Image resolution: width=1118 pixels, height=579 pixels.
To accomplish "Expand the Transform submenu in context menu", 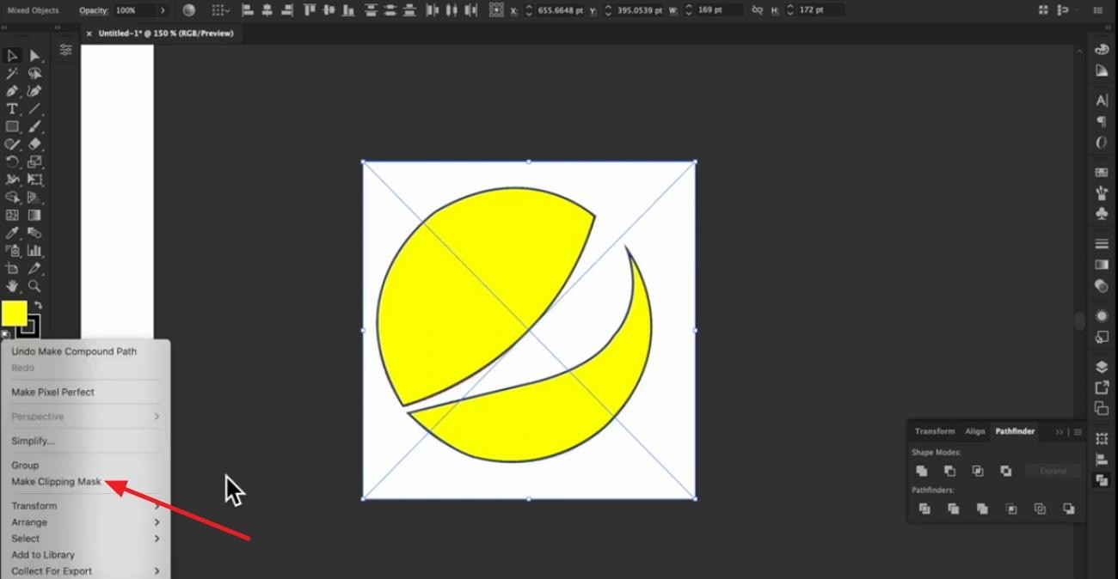I will tap(157, 506).
